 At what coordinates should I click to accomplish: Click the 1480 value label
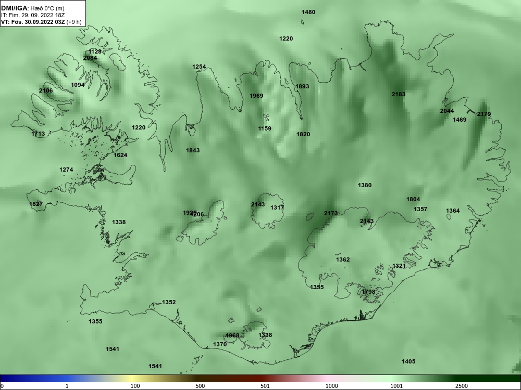point(308,12)
